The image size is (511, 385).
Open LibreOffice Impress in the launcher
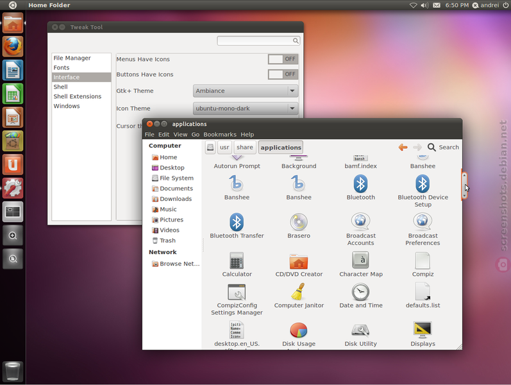click(13, 117)
